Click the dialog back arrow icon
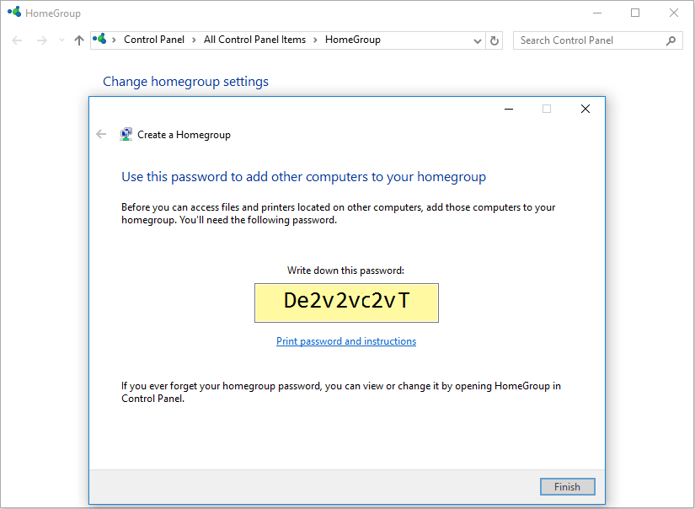Image resolution: width=695 pixels, height=509 pixels. click(101, 134)
